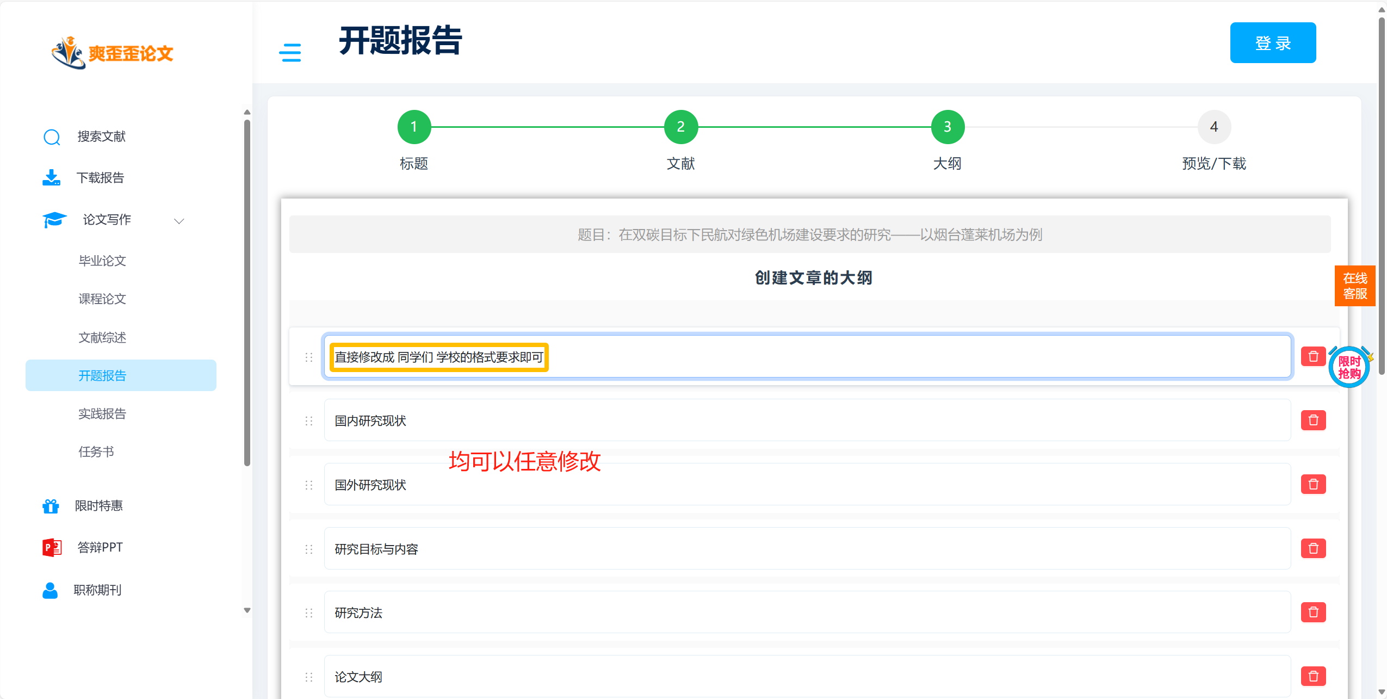1387x699 pixels.
Task: Click the 登录 button
Action: coord(1272,43)
